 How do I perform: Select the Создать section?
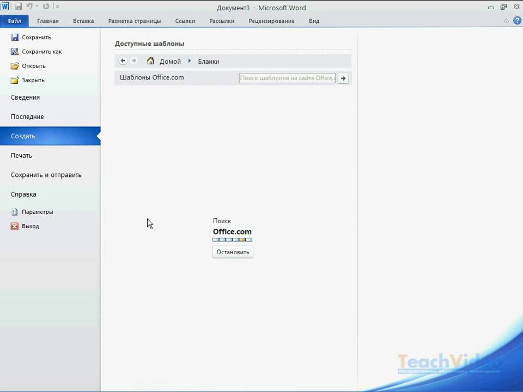(x=50, y=136)
